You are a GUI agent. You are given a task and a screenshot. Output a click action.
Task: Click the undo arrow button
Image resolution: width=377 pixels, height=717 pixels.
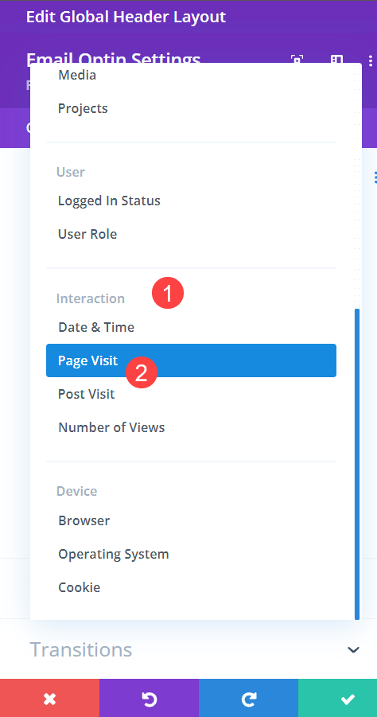pos(149,698)
